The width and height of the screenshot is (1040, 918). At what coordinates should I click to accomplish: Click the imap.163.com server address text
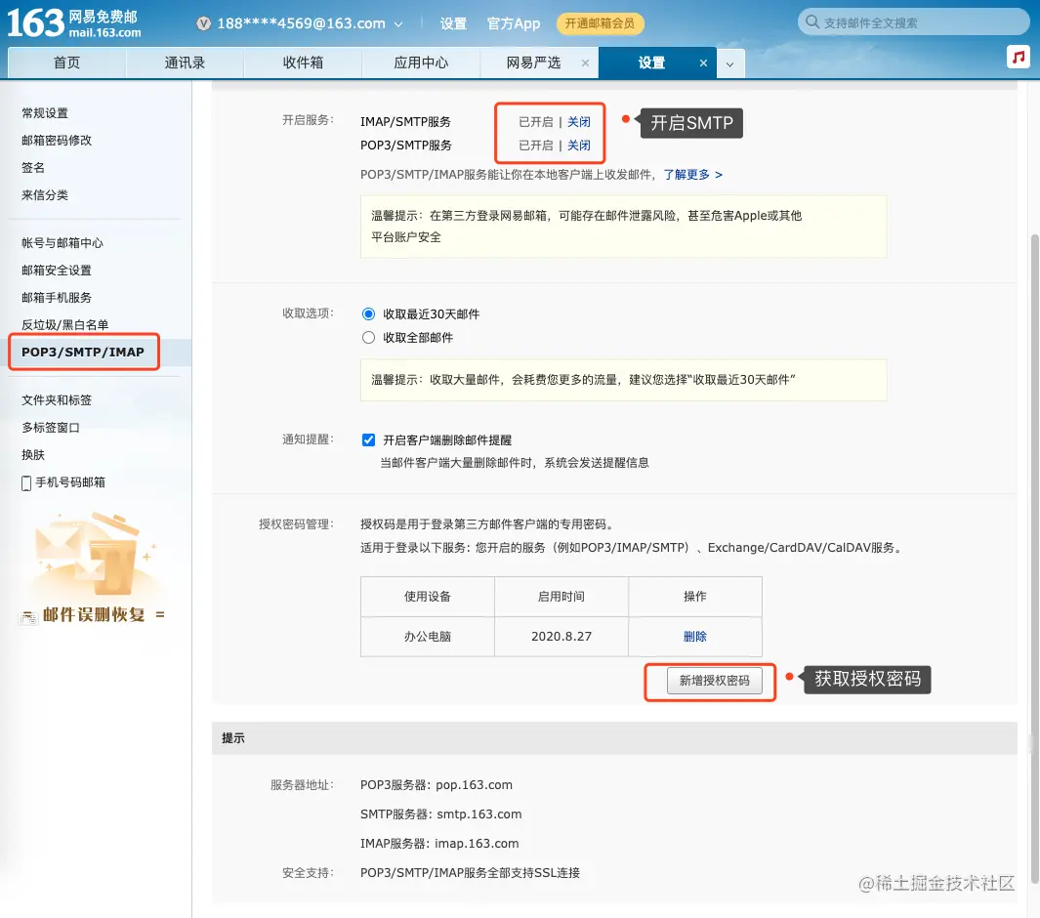[x=477, y=843]
